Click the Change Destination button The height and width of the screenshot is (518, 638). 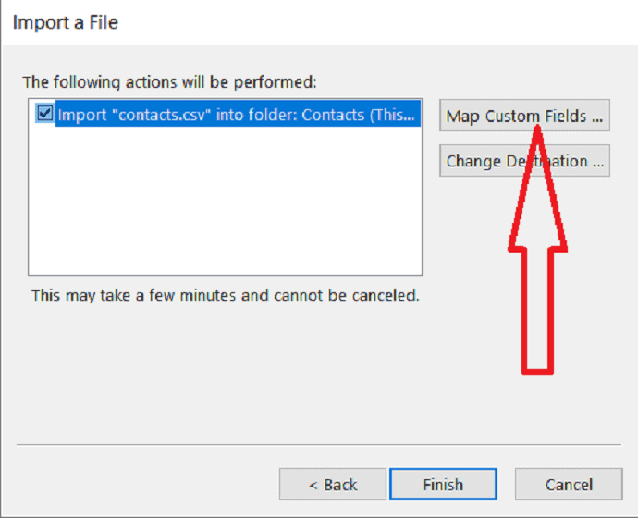pos(524,161)
